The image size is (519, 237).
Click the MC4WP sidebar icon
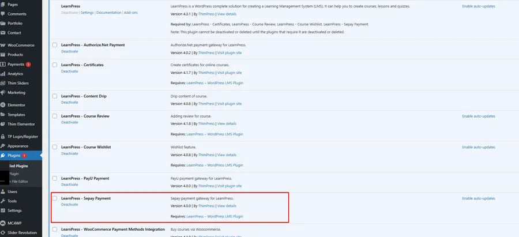3,223
